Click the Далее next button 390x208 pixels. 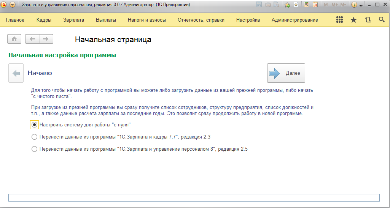click(x=286, y=73)
